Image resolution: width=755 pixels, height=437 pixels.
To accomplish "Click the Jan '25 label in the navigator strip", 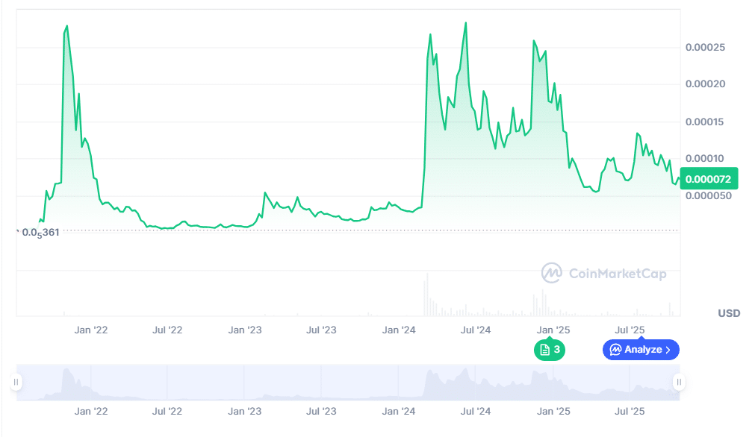I will pos(553,411).
